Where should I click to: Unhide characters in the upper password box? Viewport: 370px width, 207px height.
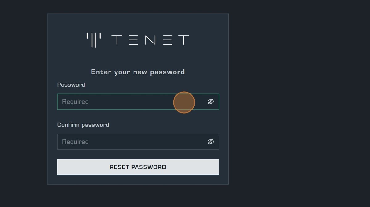211,101
